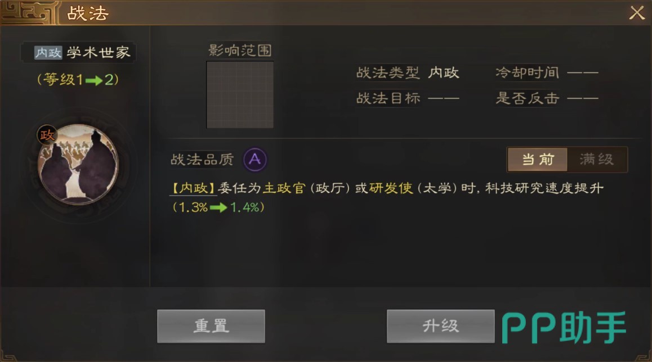Click the 重置 reset button

211,326
